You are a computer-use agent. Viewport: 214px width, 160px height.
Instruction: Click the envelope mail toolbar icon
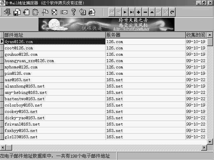(64, 12)
